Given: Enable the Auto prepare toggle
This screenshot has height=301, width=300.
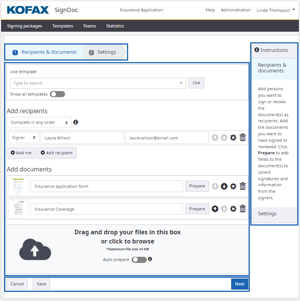Looking at the screenshot, I should click(x=139, y=259).
